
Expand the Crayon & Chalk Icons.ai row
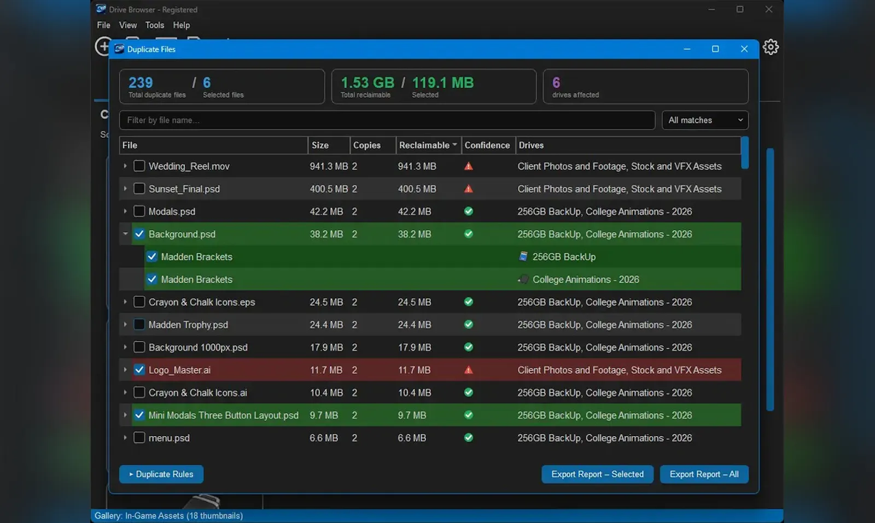pyautogui.click(x=125, y=392)
